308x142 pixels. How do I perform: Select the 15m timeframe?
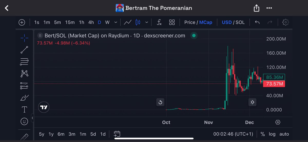coord(70,22)
